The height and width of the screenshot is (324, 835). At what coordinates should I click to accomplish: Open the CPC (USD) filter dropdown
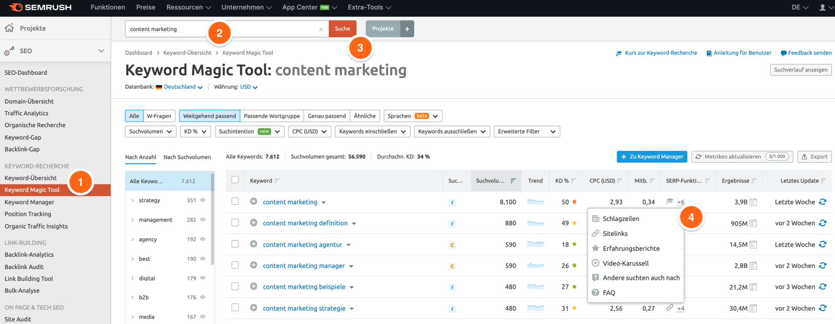(x=310, y=132)
